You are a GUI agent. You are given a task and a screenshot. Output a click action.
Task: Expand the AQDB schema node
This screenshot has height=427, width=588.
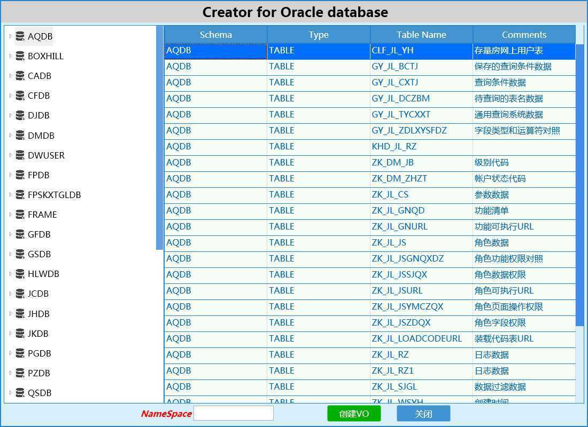pyautogui.click(x=11, y=36)
